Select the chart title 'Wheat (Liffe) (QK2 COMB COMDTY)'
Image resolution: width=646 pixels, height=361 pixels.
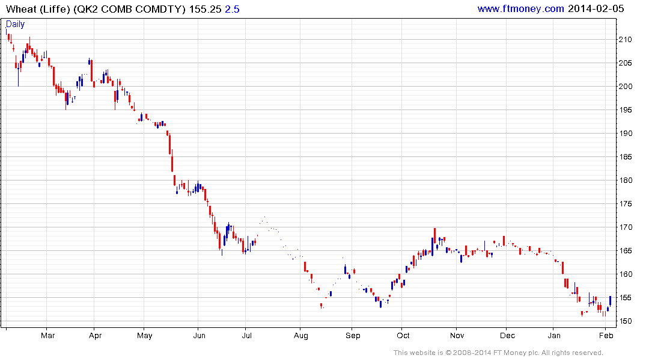[x=96, y=9]
